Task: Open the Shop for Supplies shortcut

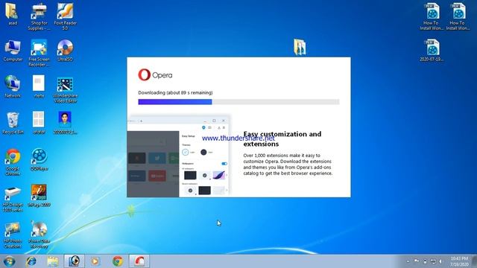Action: coord(39,16)
